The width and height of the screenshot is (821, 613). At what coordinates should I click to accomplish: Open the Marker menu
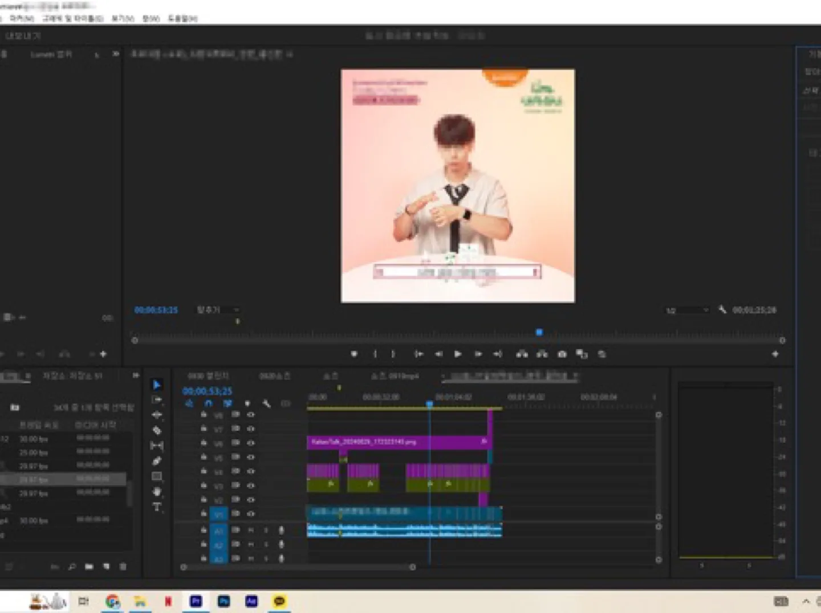(x=22, y=18)
